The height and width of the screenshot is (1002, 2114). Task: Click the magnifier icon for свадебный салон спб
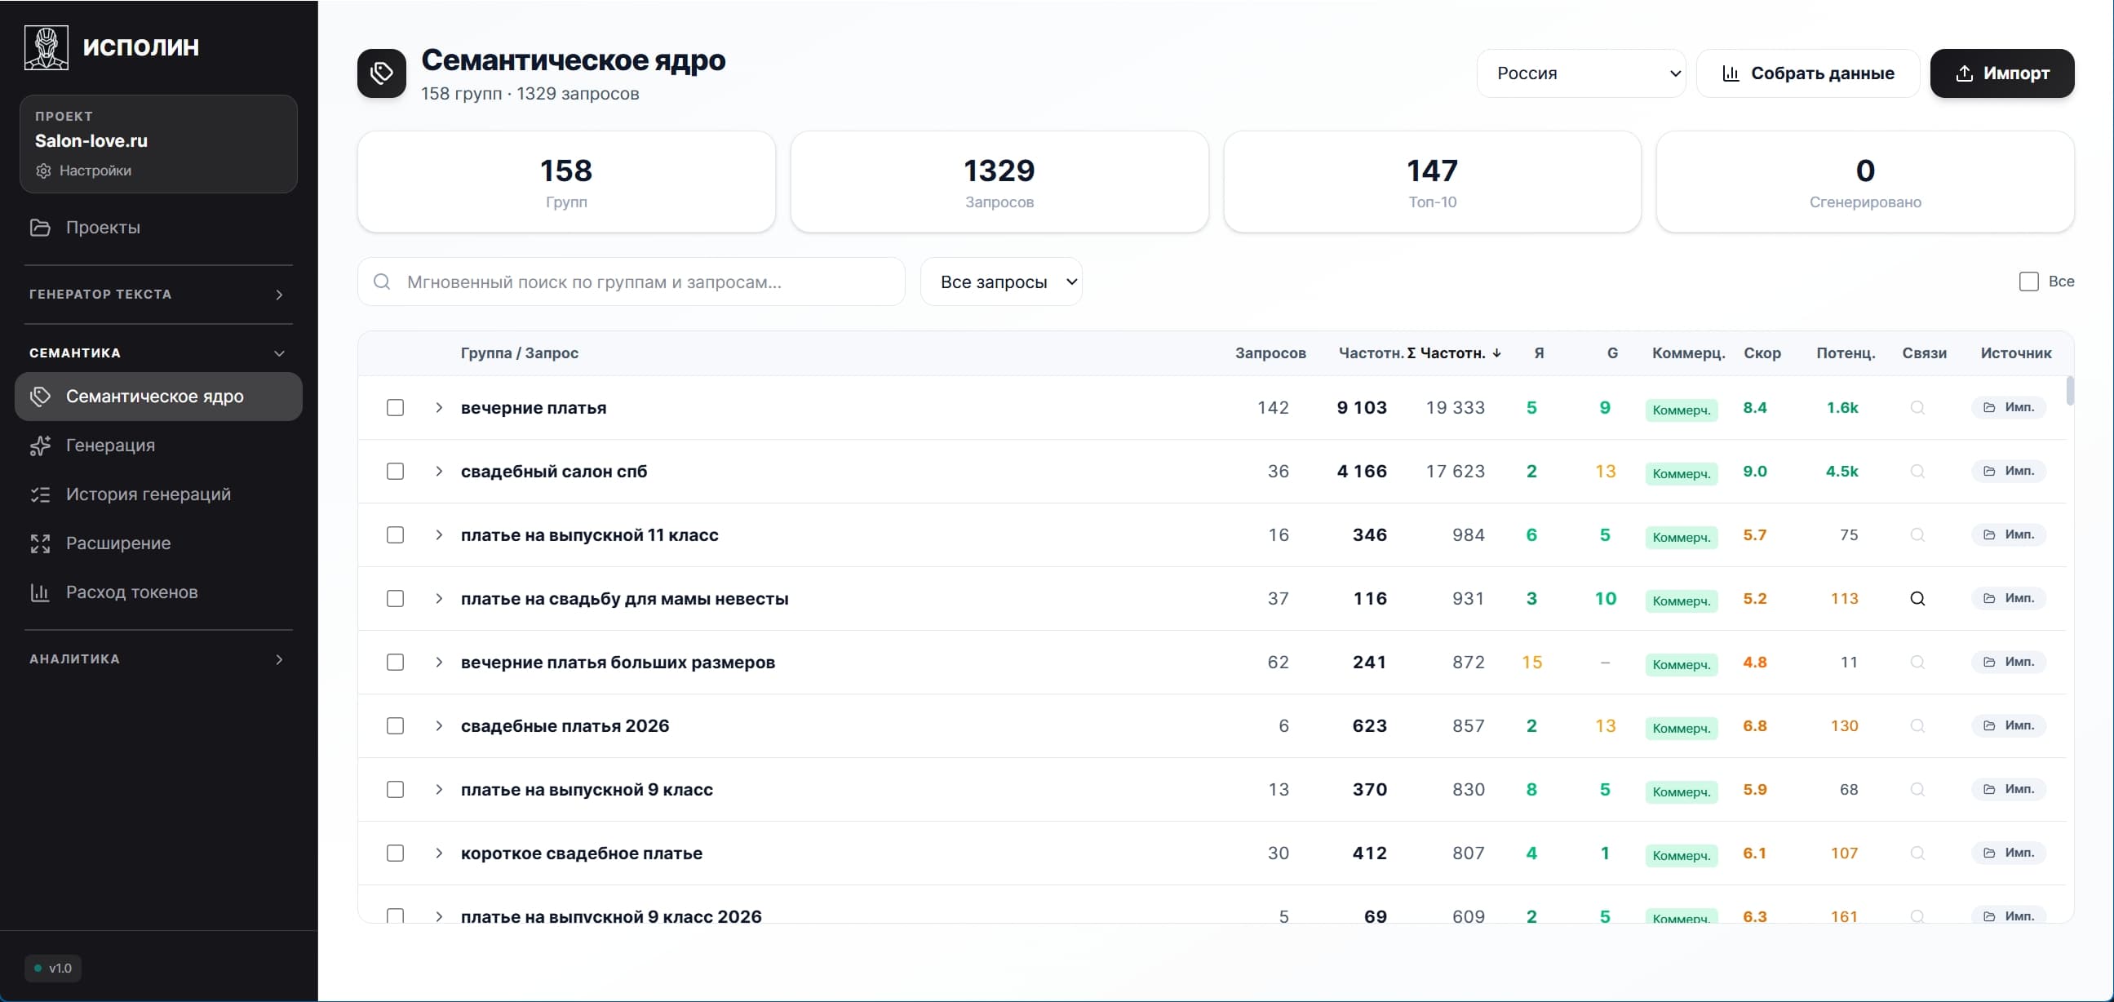[1917, 471]
